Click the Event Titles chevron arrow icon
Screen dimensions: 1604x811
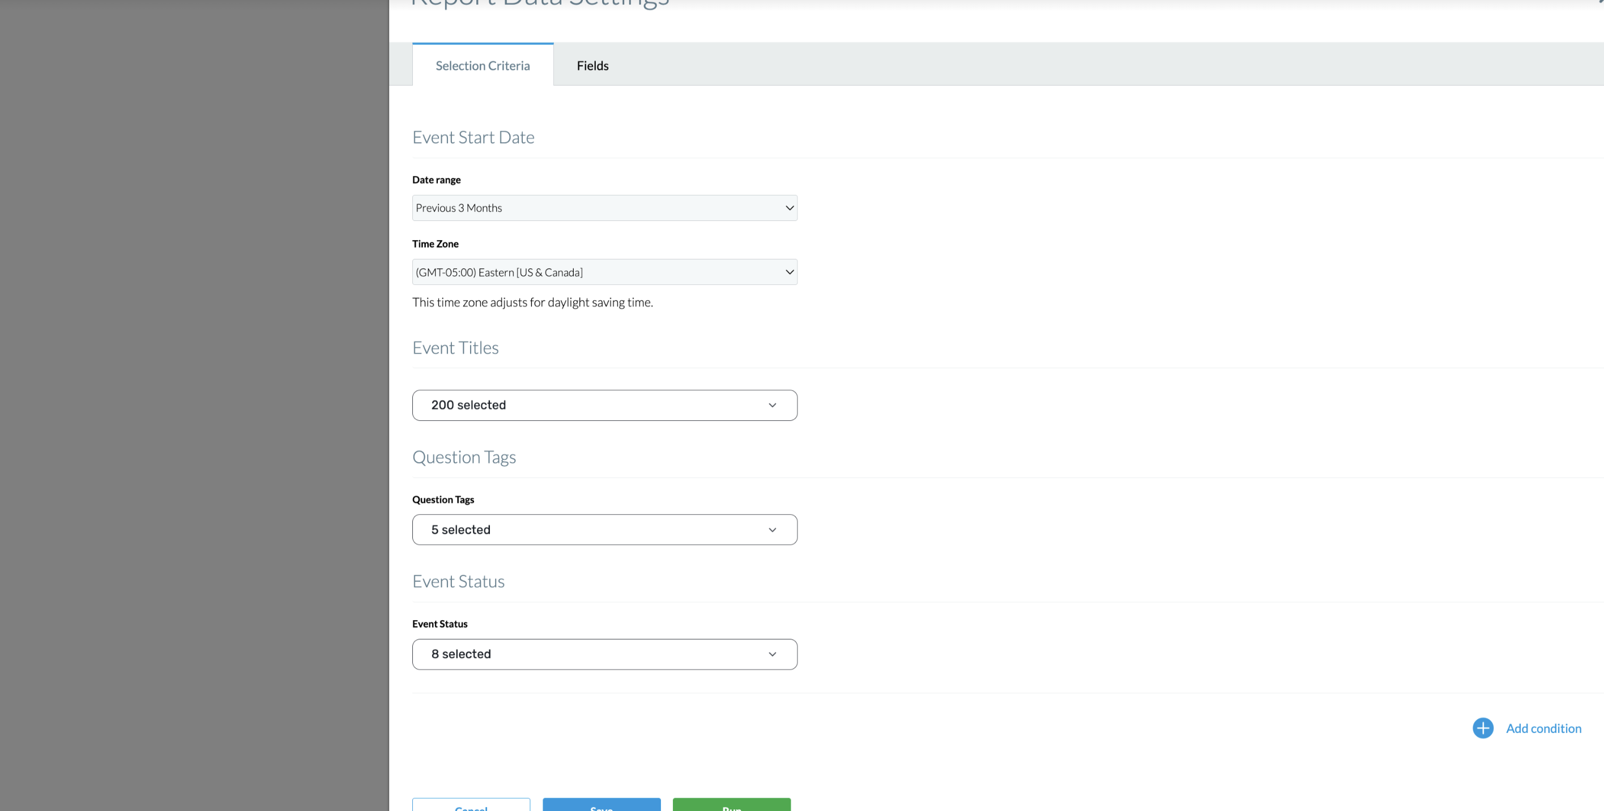[772, 405]
